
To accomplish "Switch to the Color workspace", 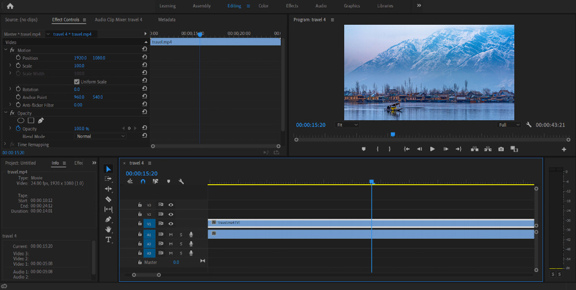I will click(x=263, y=6).
